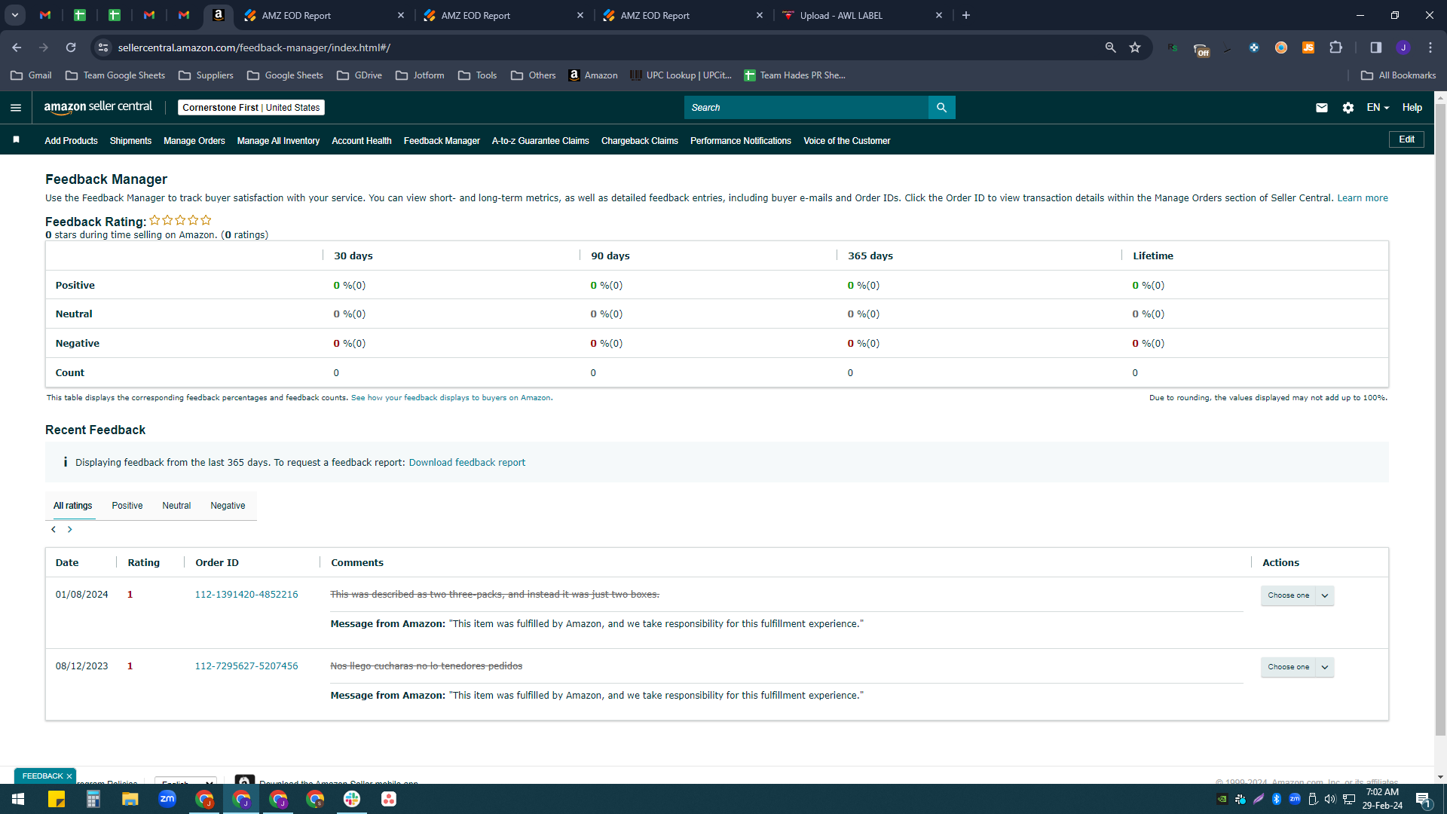
Task: Click the Seller Central search field
Action: click(806, 108)
